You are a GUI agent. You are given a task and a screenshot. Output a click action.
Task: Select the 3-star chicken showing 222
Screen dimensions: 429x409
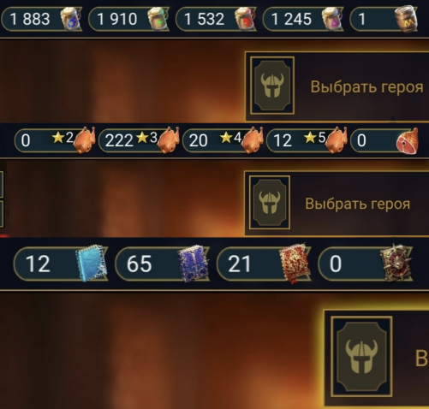click(139, 140)
